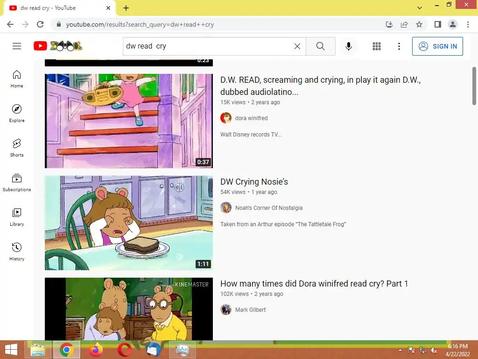Image resolution: width=478 pixels, height=359 pixels.
Task: Reload the page
Action: coord(40,24)
